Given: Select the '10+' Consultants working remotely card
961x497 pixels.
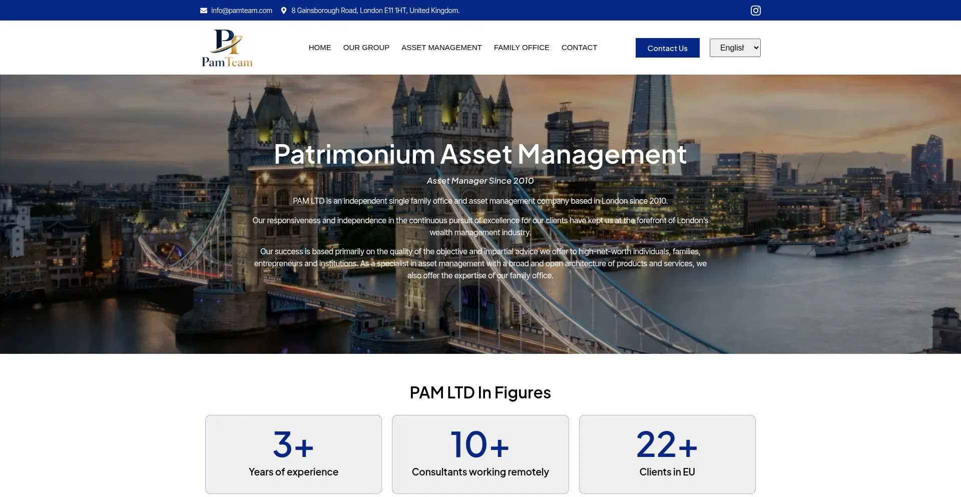Looking at the screenshot, I should (480, 454).
